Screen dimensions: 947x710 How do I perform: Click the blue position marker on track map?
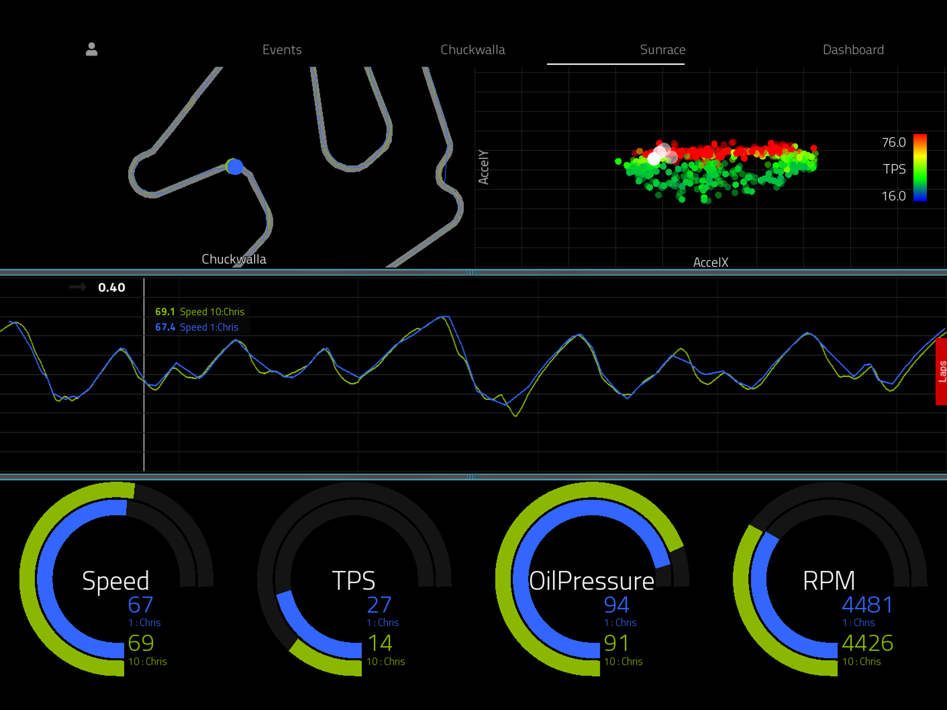235,167
